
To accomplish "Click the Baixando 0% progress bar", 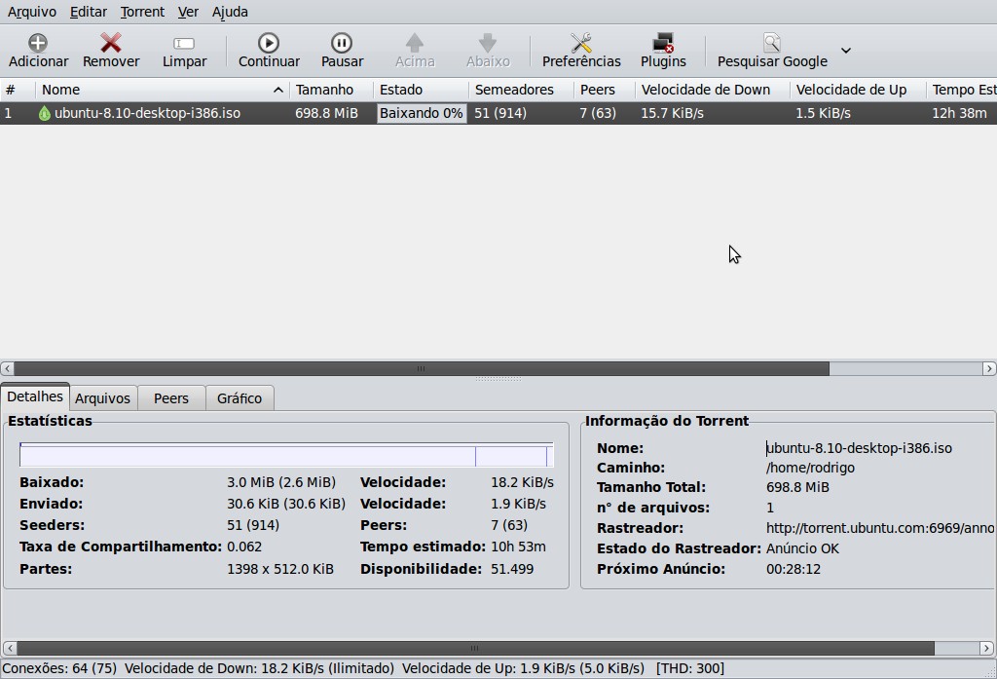I will (x=421, y=113).
